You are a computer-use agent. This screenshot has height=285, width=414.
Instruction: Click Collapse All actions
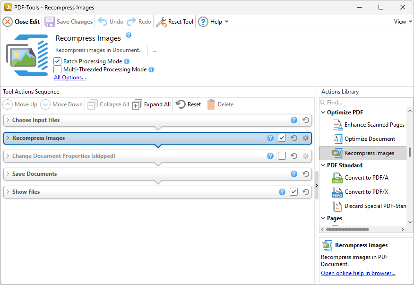pos(108,104)
